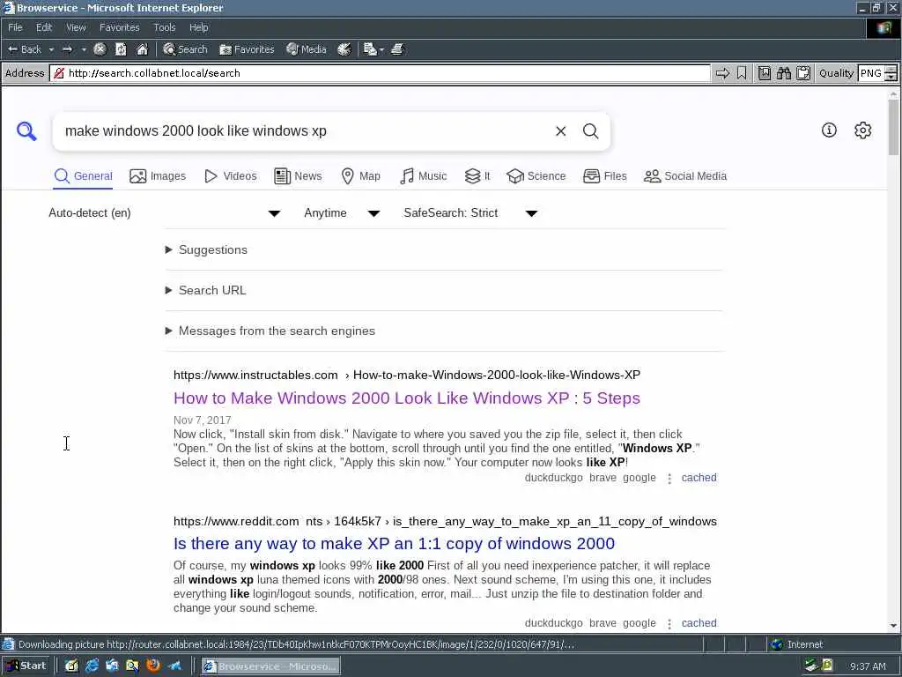This screenshot has width=902, height=677.
Task: Switch to the Science tab
Action: click(536, 176)
